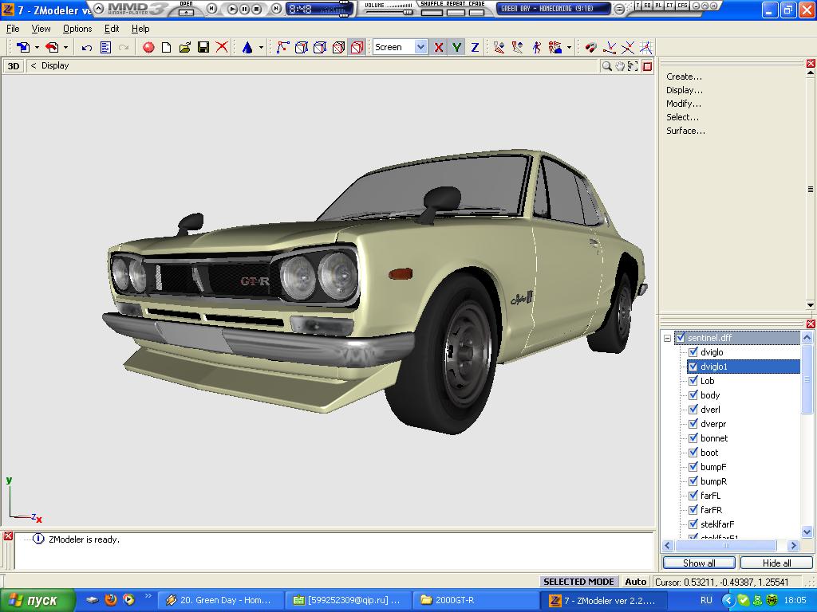Open the history list icon
The width and height of the screenshot is (817, 612).
coord(105,47)
